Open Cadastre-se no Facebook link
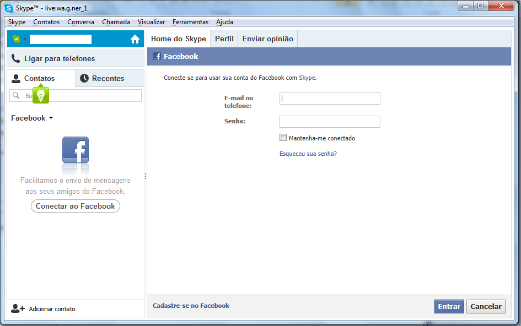Viewport: 521px width, 326px height. pyautogui.click(x=191, y=306)
